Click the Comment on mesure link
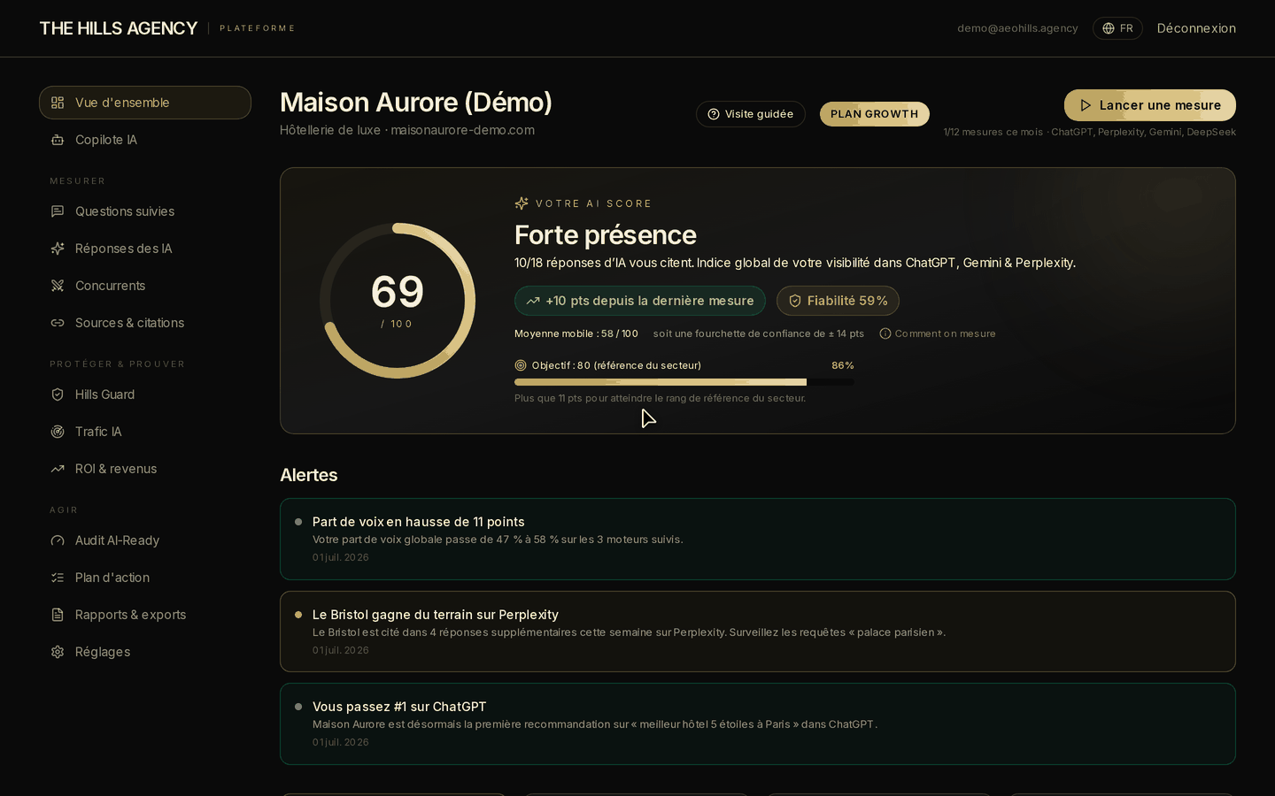 coord(938,333)
